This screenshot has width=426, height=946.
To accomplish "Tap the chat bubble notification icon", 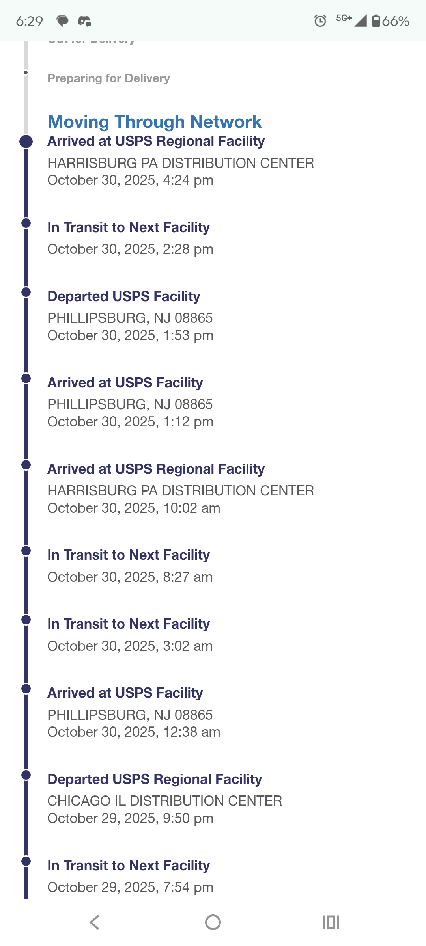I will point(62,21).
